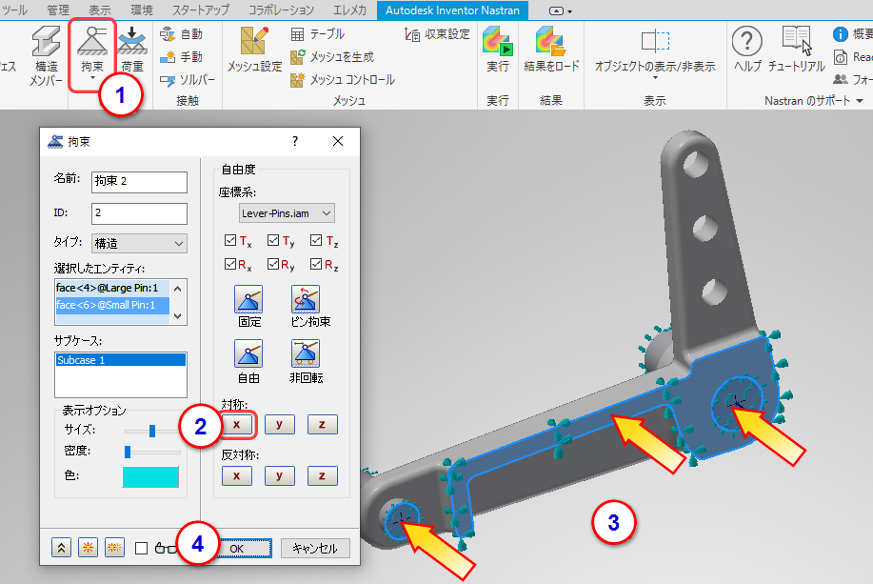Open the Autodesk Inventor Nastran tab
This screenshot has width=873, height=584.
452,10
